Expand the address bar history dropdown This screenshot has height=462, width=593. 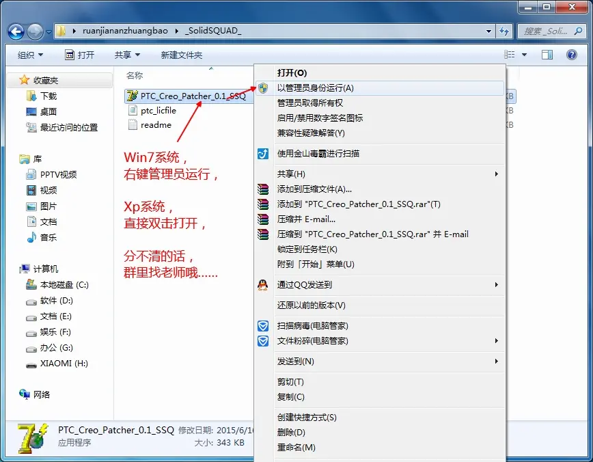488,31
